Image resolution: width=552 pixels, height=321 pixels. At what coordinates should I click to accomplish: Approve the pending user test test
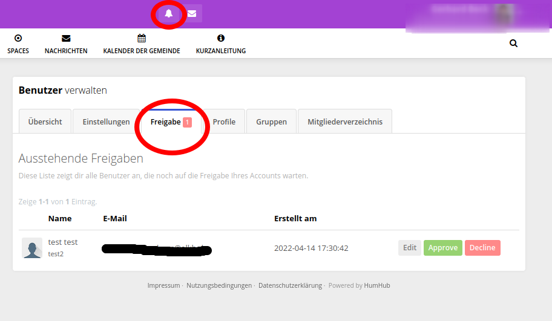(x=443, y=248)
